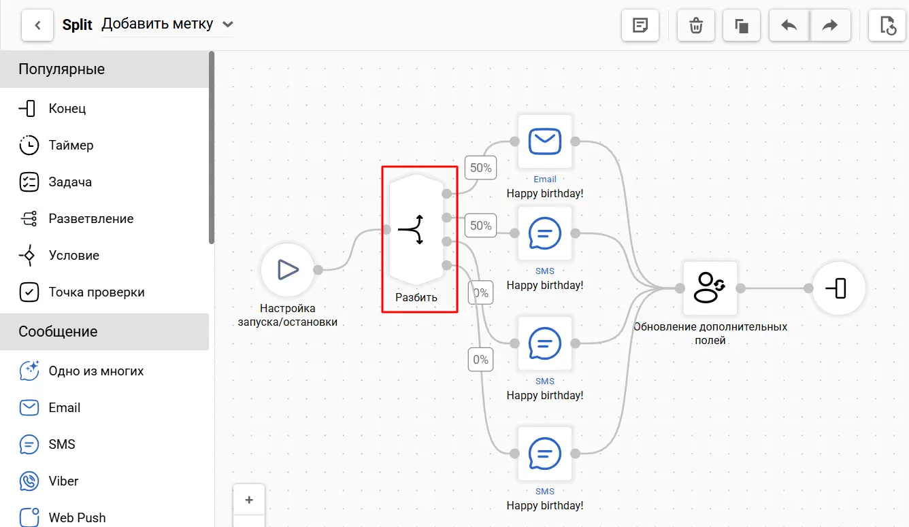The width and height of the screenshot is (909, 527).
Task: Click the duplicate copy icon
Action: tap(742, 26)
